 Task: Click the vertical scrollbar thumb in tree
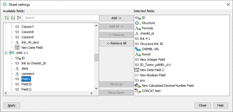pyautogui.click(x=96, y=57)
